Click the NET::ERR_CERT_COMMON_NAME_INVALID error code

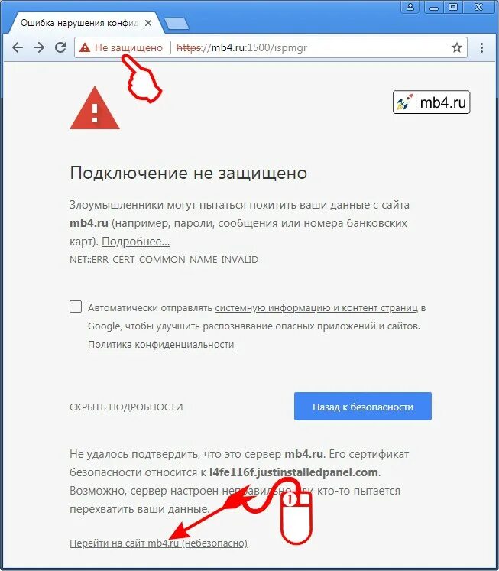click(164, 260)
